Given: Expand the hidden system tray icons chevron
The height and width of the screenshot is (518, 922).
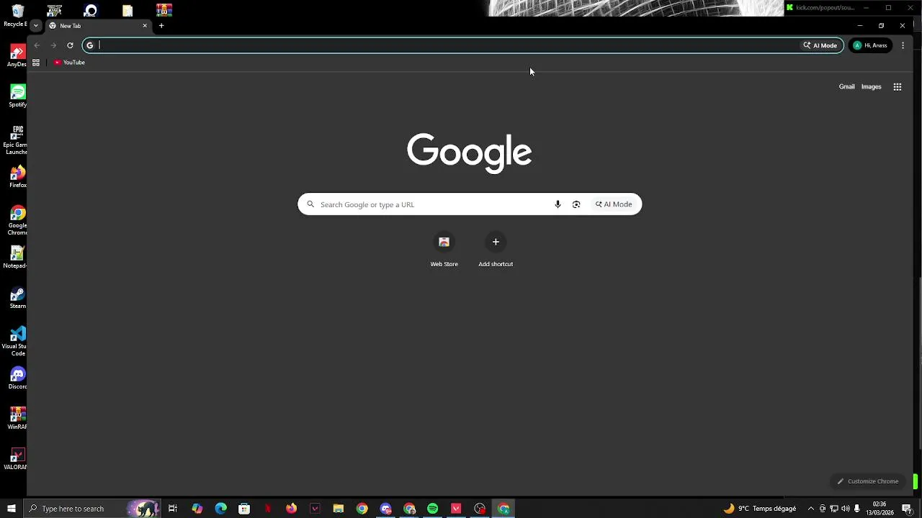Looking at the screenshot, I should pyautogui.click(x=811, y=509).
